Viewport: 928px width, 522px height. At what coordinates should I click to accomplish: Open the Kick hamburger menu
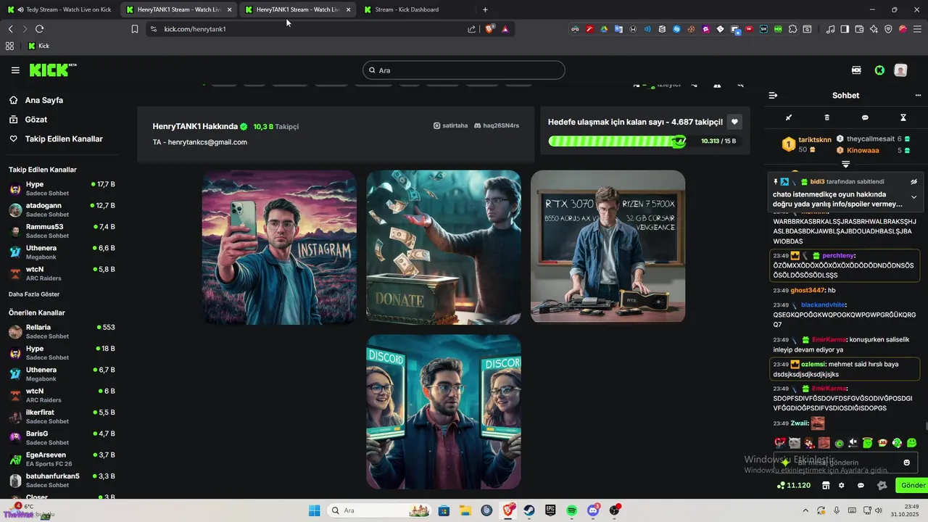pos(15,70)
